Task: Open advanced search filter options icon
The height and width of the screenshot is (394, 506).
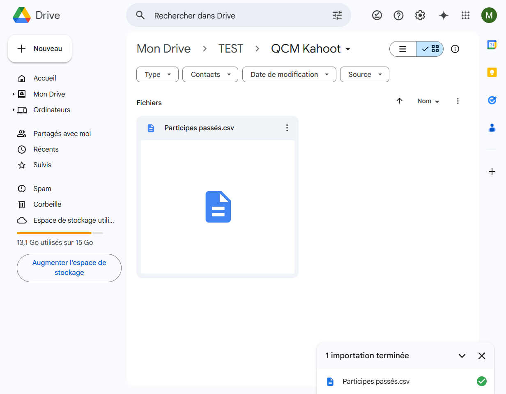Action: coord(337,16)
